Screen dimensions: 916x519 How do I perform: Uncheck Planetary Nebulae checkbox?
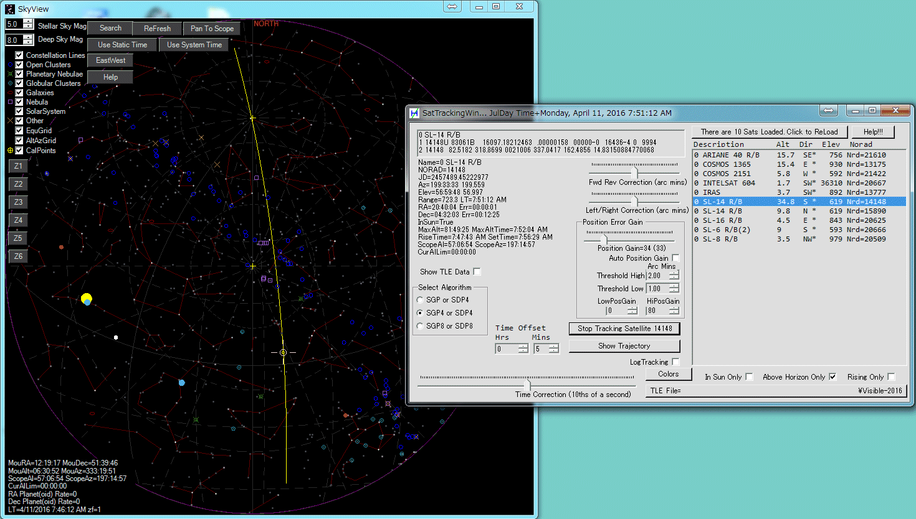pyautogui.click(x=19, y=74)
